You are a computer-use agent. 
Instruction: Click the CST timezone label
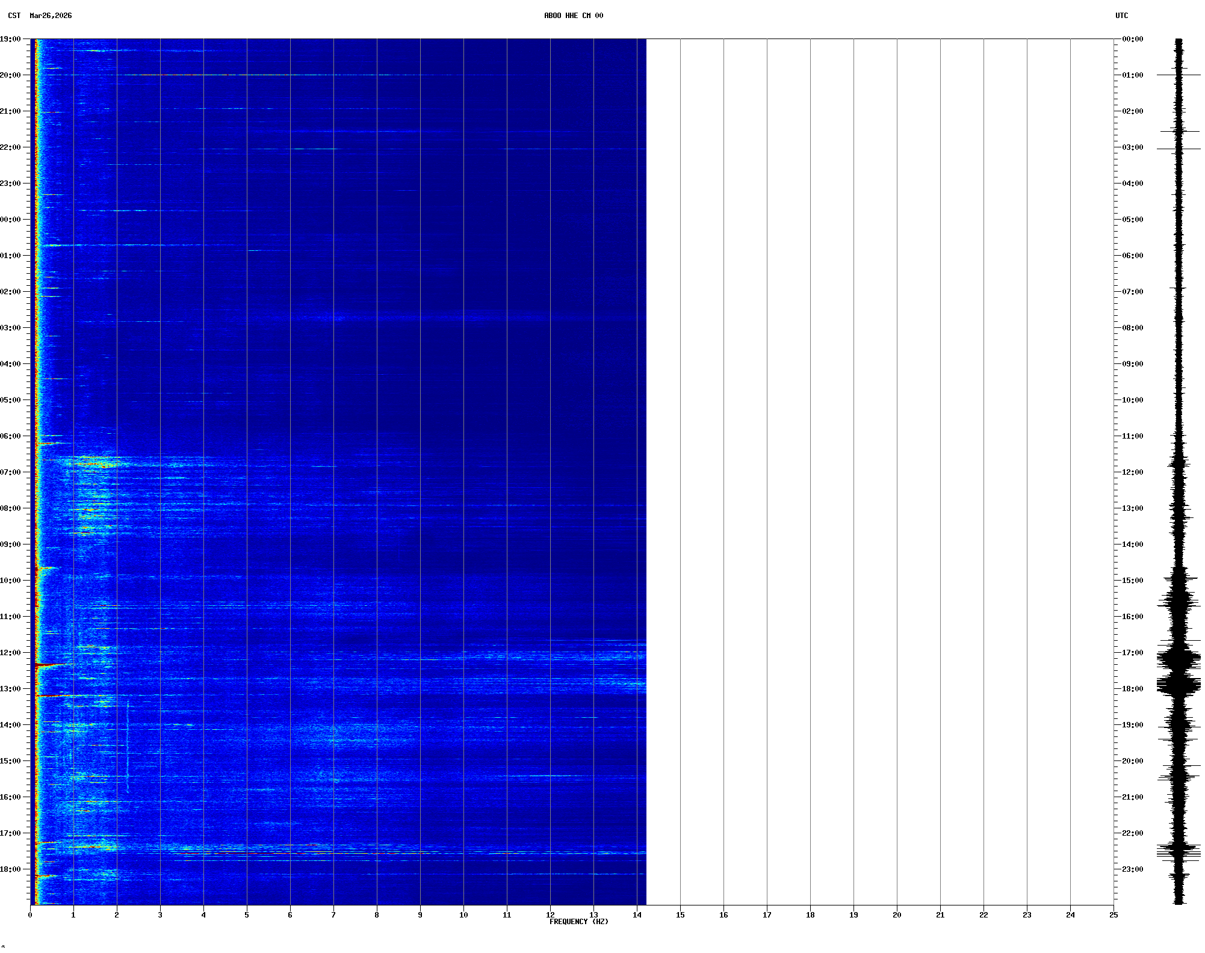point(14,16)
